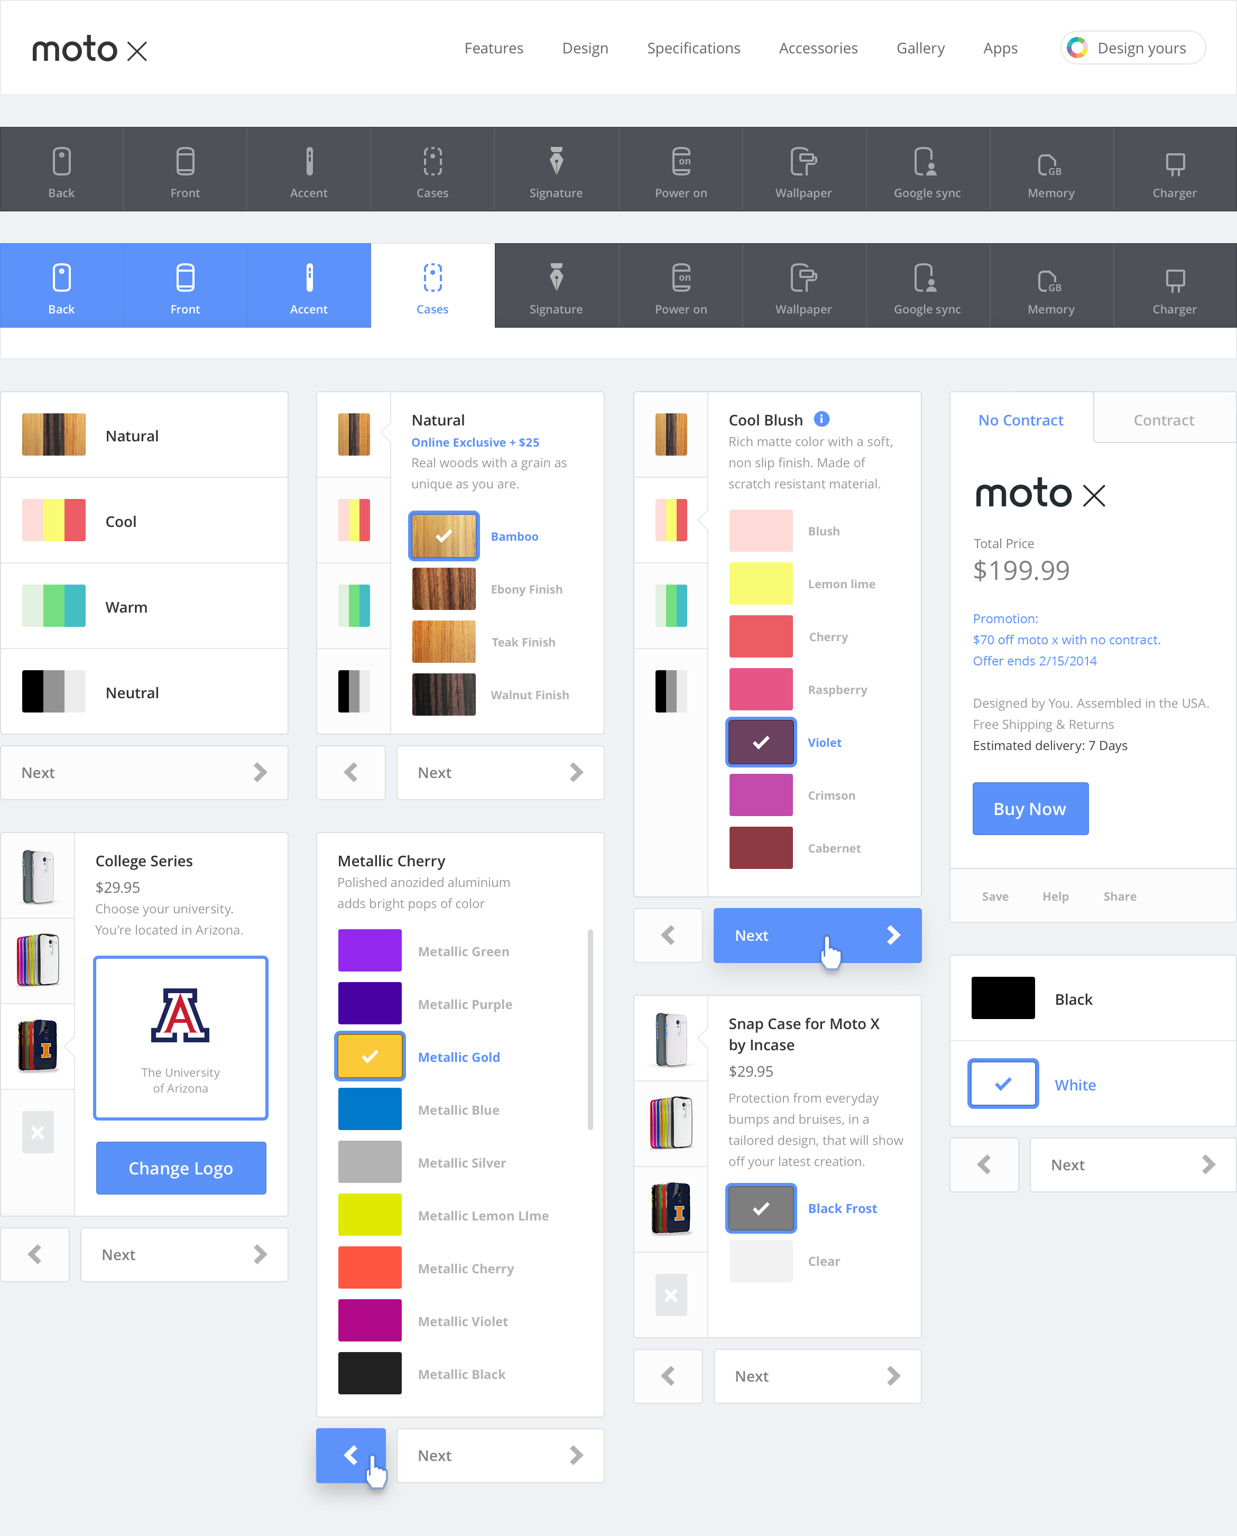Click Next below College Series panel
Viewport: 1237px width, 1536px height.
tap(184, 1255)
